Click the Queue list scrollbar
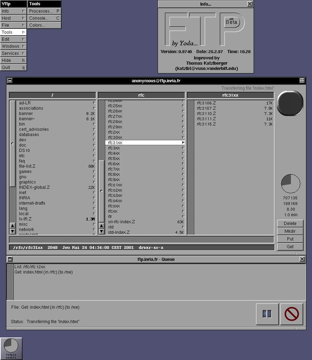This screenshot has height=360, width=312. click(x=10, y=282)
